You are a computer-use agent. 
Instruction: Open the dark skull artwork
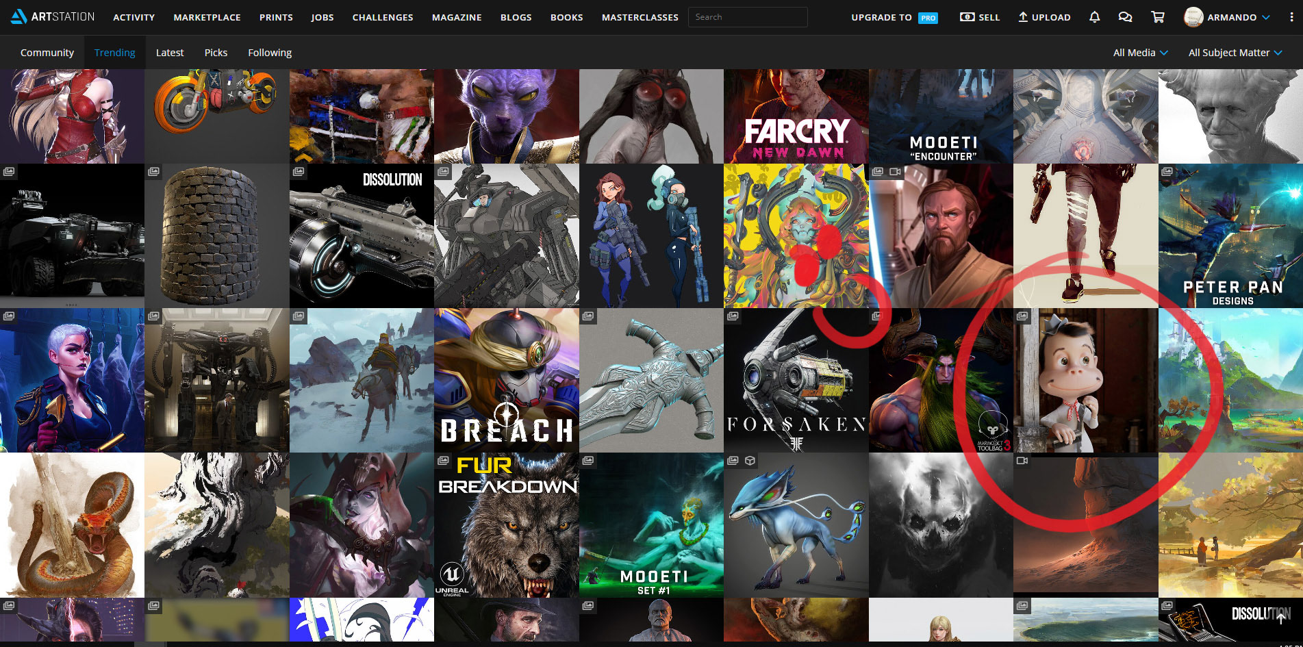click(x=941, y=525)
